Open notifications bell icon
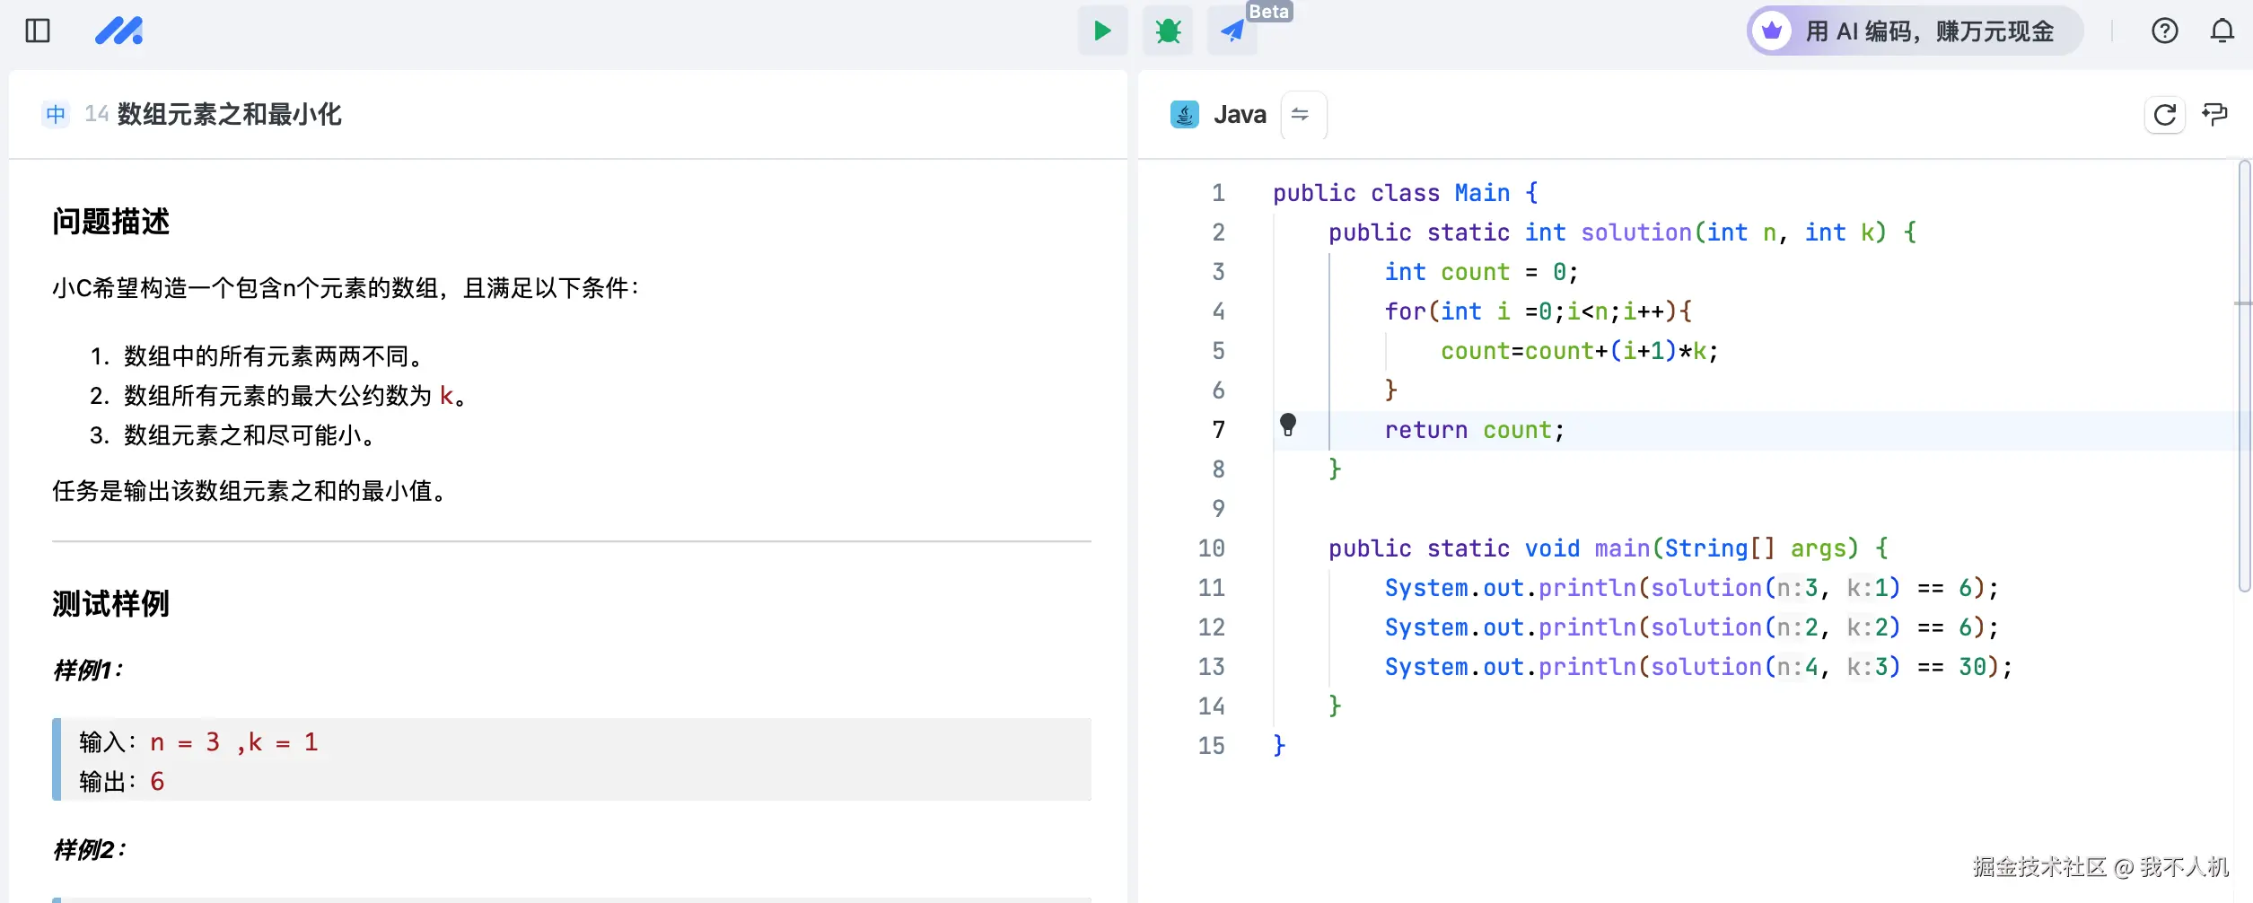The width and height of the screenshot is (2253, 903). click(2222, 31)
